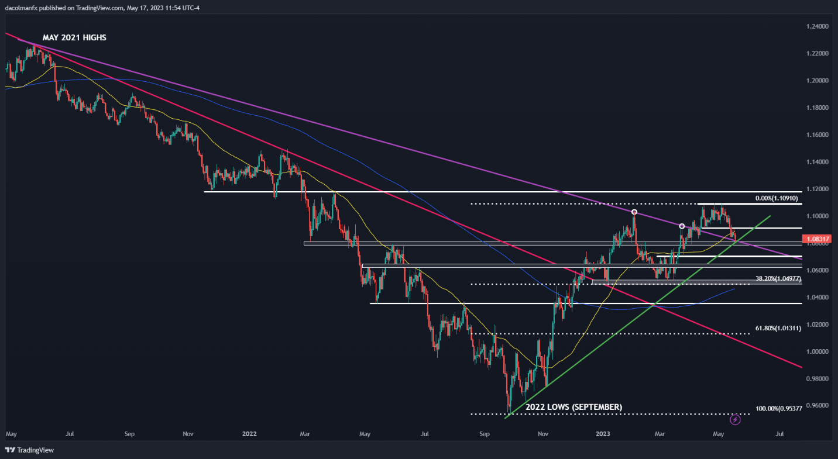Click the Nov label just before 2023
Image resolution: width=838 pixels, height=459 pixels.
pos(542,434)
